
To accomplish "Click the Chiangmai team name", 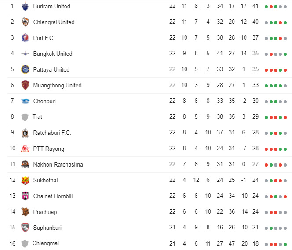I will point(46,243).
